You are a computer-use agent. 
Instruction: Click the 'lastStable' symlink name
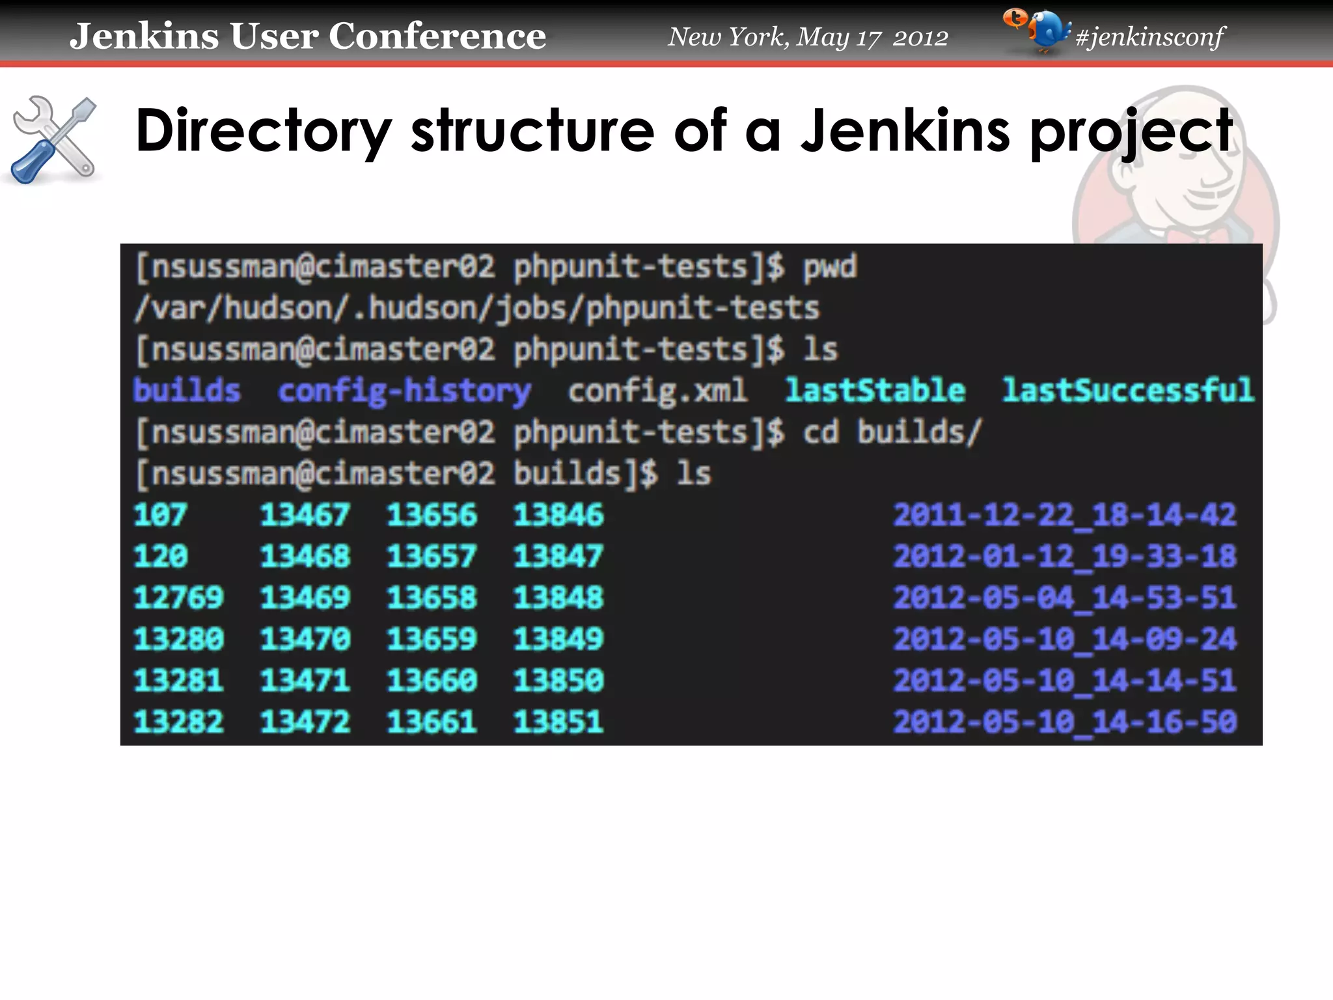[875, 390]
